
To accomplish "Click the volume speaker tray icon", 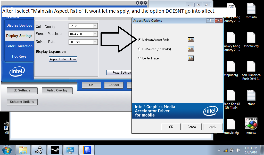I will point(238,150).
